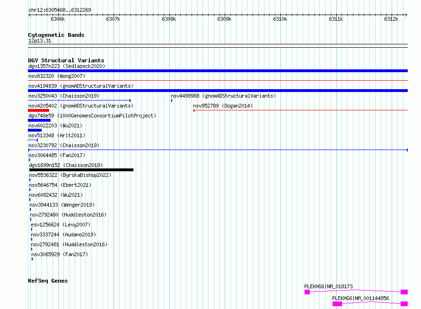The image size is (421, 309).
Task: Open dgv748e59 (1000GenomesConsortiumPilotProject) label
Action: pos(92,116)
